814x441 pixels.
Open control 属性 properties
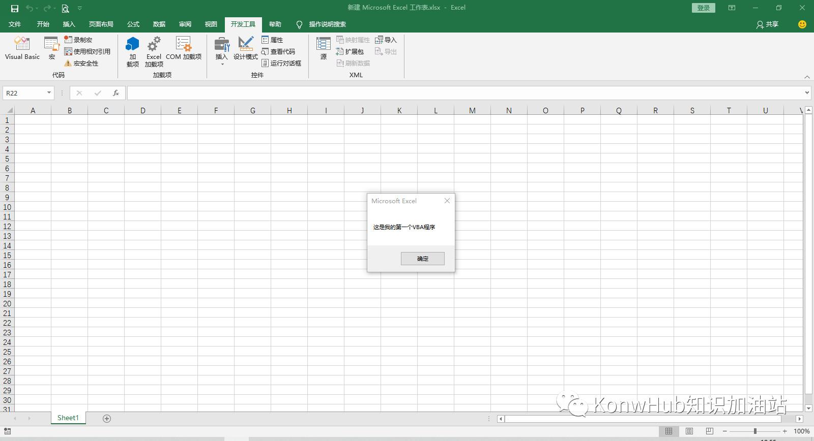coord(272,40)
